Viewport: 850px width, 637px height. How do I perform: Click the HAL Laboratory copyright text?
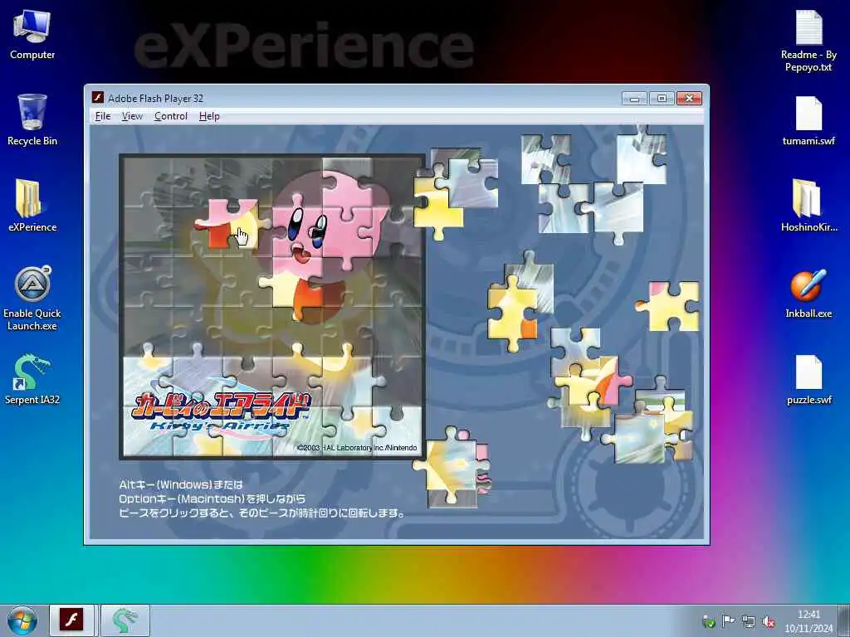coord(357,447)
